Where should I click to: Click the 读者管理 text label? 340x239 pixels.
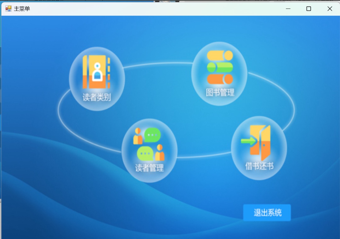(x=149, y=168)
